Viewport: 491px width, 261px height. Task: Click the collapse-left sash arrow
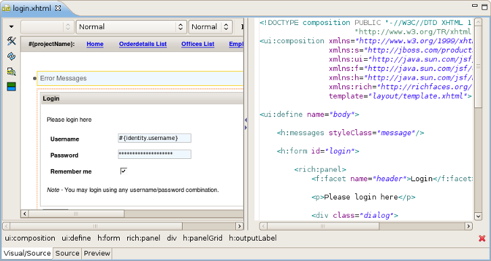coord(245,120)
